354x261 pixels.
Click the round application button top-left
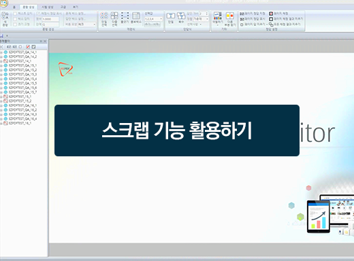tap(4, 2)
